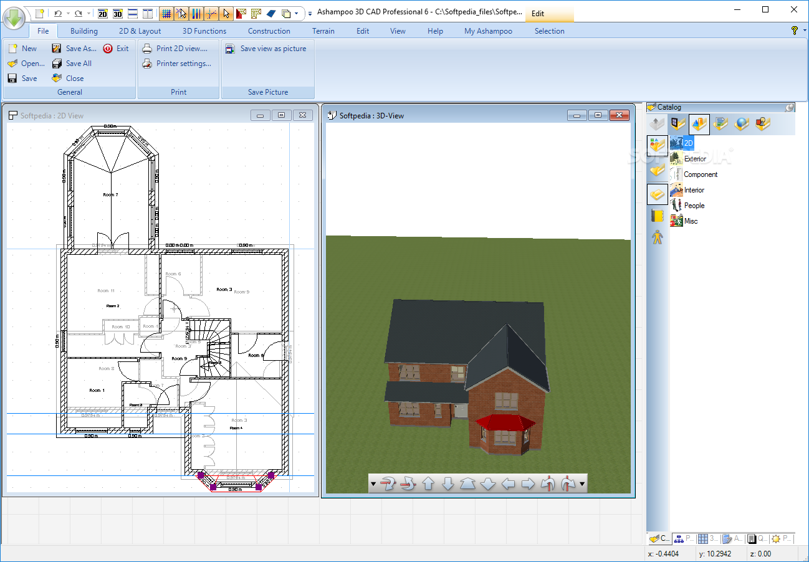Click Save view as picture
809x562 pixels.
(x=266, y=49)
